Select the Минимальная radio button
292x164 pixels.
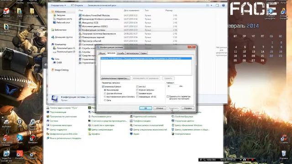(105, 90)
